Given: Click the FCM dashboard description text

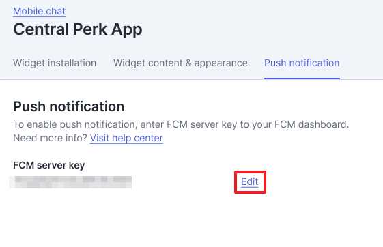Looking at the screenshot, I should [181, 124].
